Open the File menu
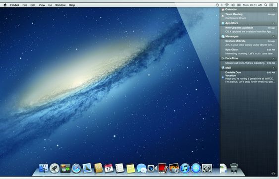 pos(25,5)
